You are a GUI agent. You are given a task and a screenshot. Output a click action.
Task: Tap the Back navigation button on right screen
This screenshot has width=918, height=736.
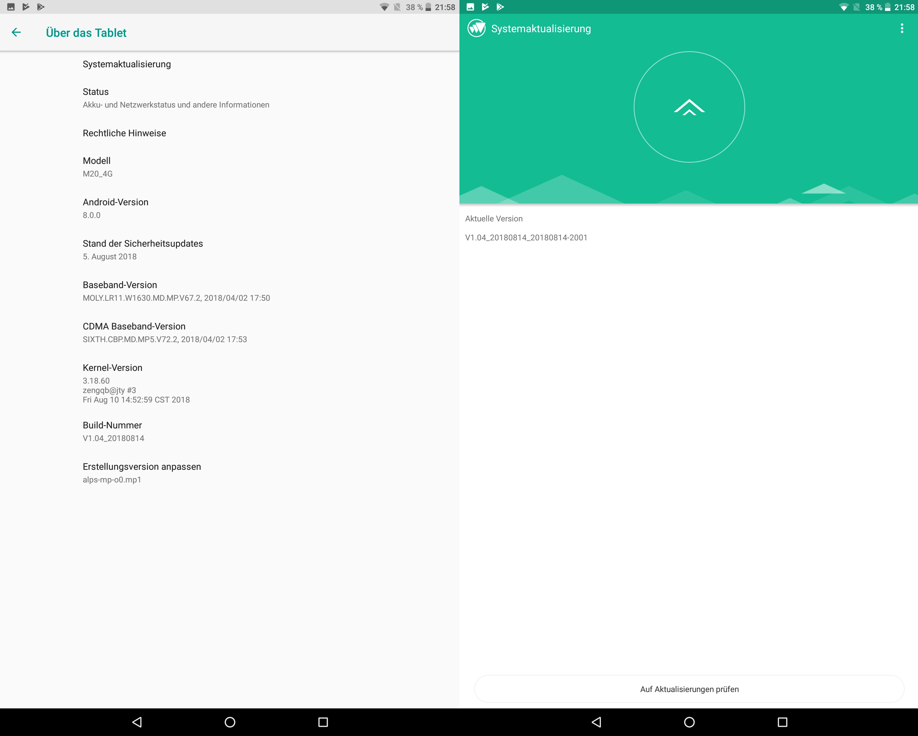pyautogui.click(x=597, y=722)
